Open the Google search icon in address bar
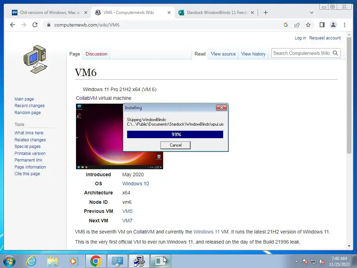Image resolution: width=357 pixels, height=268 pixels. pyautogui.click(x=286, y=25)
